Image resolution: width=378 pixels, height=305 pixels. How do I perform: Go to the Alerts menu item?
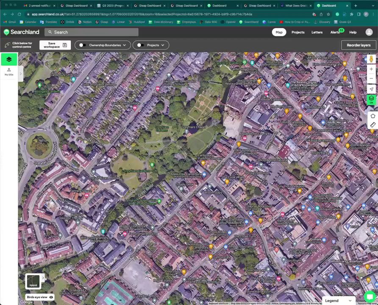pos(335,32)
